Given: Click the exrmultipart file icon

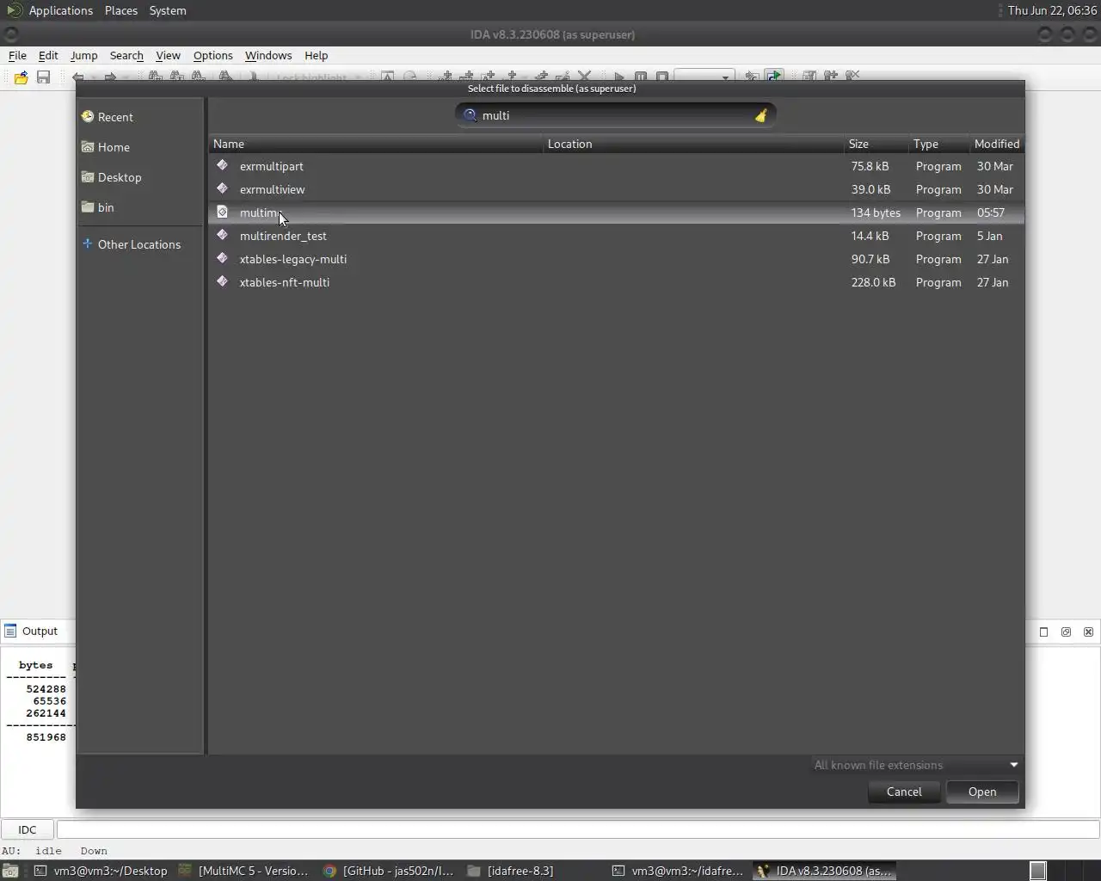Looking at the screenshot, I should (x=222, y=165).
